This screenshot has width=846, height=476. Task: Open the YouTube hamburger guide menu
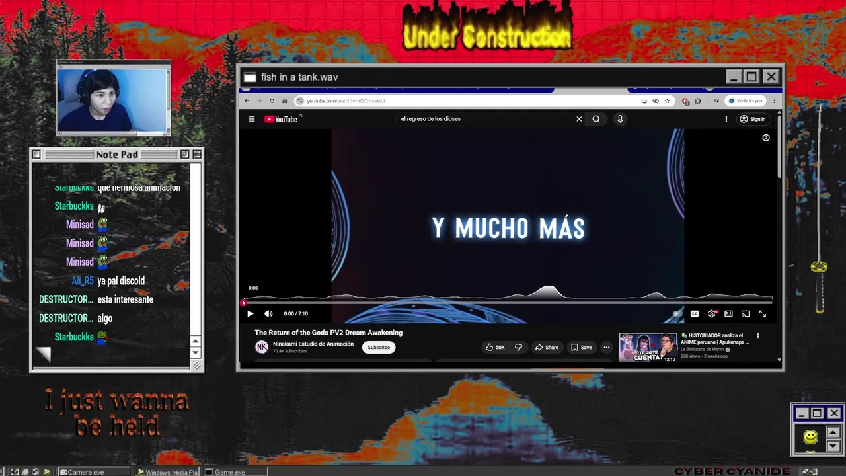pyautogui.click(x=251, y=119)
